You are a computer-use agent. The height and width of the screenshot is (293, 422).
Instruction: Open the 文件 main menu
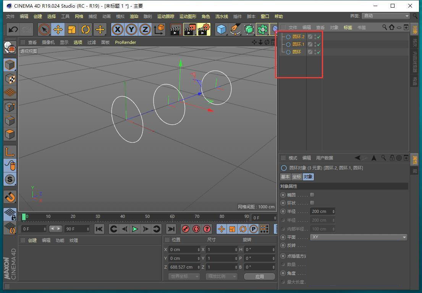(x=10, y=16)
